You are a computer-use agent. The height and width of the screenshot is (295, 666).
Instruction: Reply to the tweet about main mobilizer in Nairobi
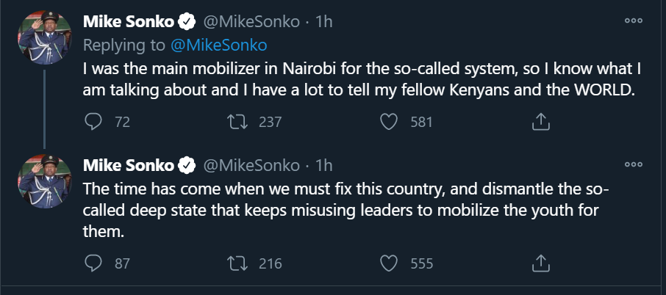click(93, 123)
